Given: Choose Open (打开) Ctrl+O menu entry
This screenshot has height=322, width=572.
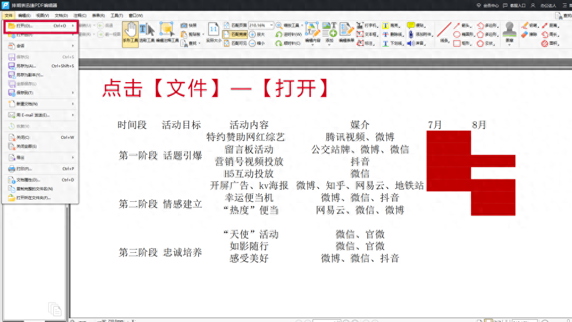Looking at the screenshot, I should [40, 26].
